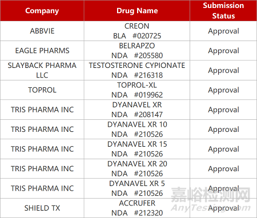
Task: Select the SLAYBACK PHARMA LLC cell
Action: pyautogui.click(x=42, y=70)
